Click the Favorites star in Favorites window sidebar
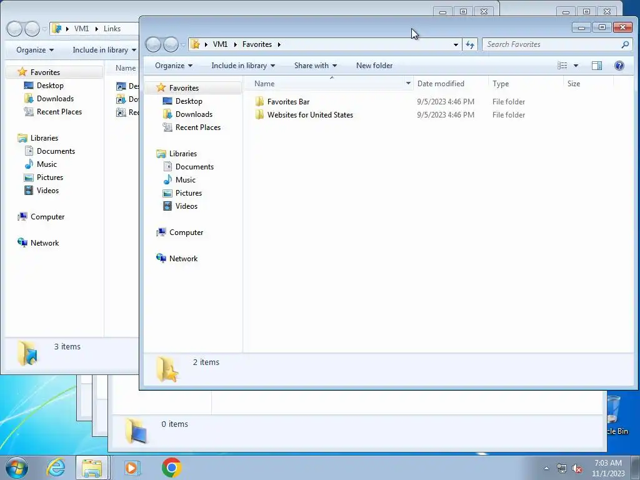This screenshot has height=480, width=640. (x=161, y=87)
